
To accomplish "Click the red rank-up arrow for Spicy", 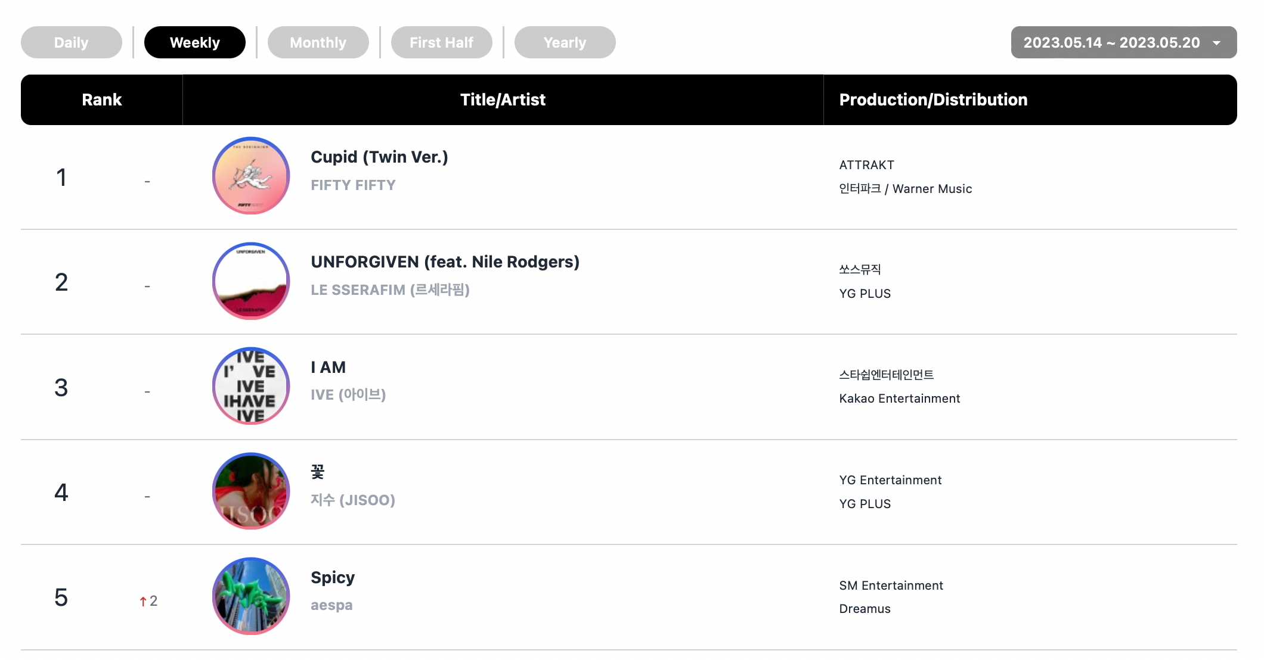I will click(x=143, y=602).
